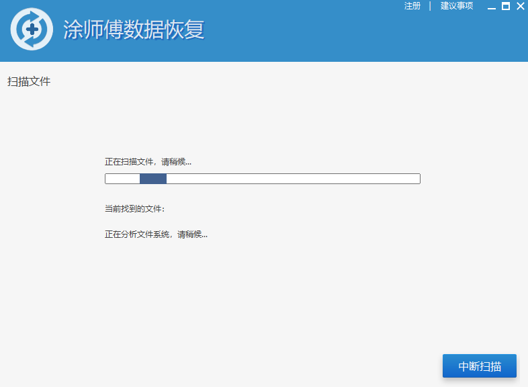Click the 正在分析文件系统 status message
Viewport: 528px width, 387px height.
(156, 234)
